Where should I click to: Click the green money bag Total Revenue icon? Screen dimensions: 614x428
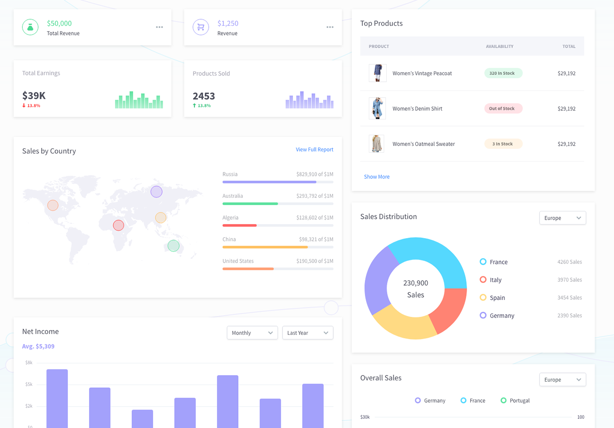(30, 27)
